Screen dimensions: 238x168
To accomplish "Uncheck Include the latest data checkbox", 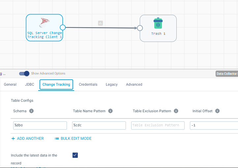I will click(x=75, y=155).
